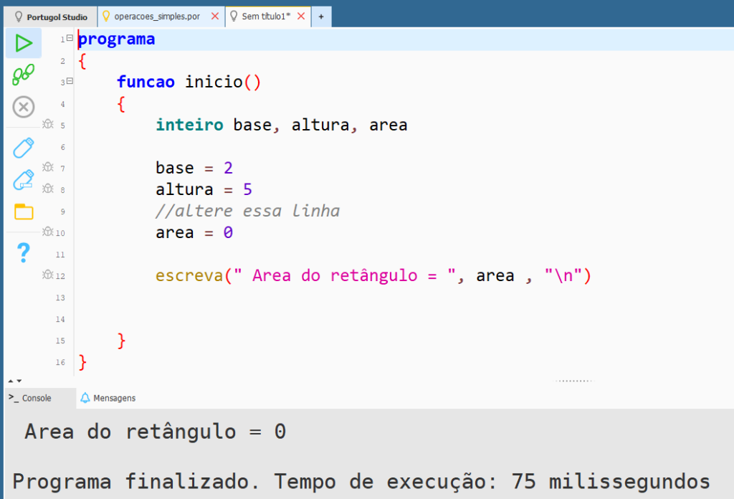Image resolution: width=734 pixels, height=499 pixels.
Task: Open the Mensagens tab
Action: point(108,398)
